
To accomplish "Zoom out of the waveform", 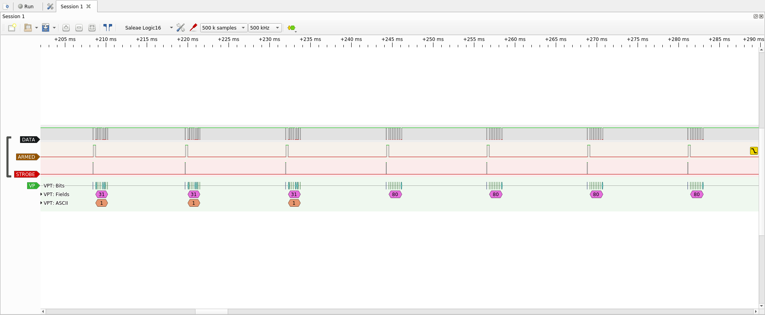I will click(79, 28).
